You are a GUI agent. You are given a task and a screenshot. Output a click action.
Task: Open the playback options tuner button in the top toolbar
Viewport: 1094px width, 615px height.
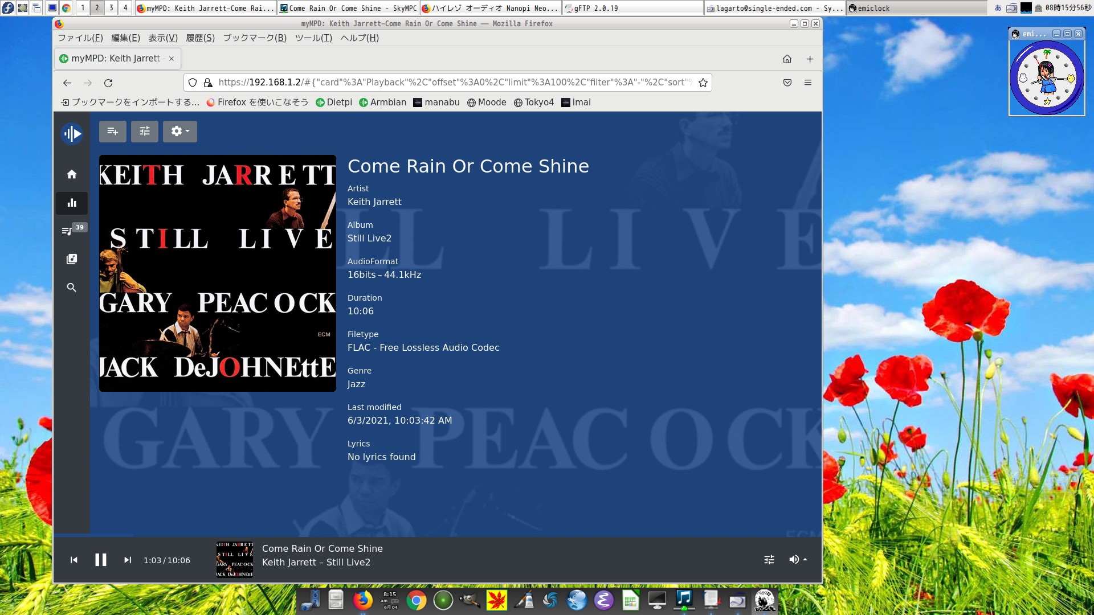click(145, 132)
